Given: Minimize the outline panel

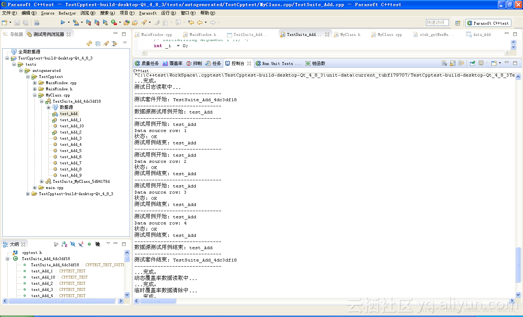Looking at the screenshot, I should [x=115, y=243].
